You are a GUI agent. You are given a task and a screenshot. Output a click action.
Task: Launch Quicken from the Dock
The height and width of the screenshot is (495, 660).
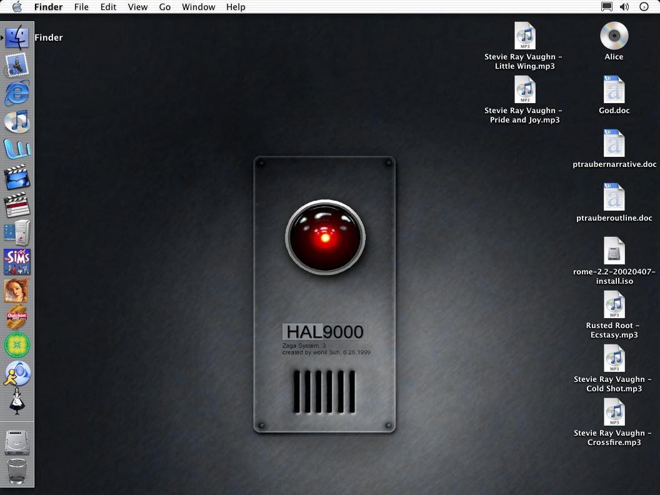tap(17, 317)
